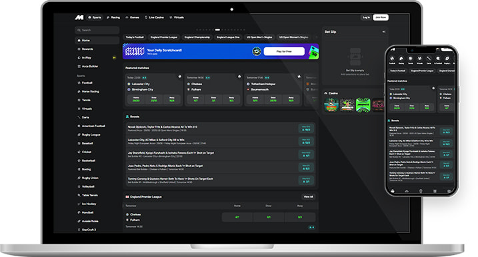Pick Away odds for Chelsea v Fulham row

(300, 217)
